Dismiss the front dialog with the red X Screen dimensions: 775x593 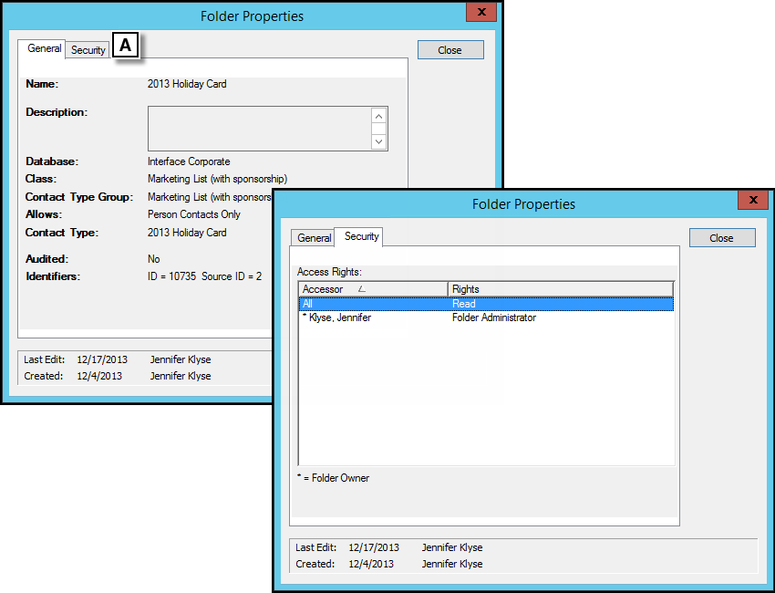click(754, 201)
